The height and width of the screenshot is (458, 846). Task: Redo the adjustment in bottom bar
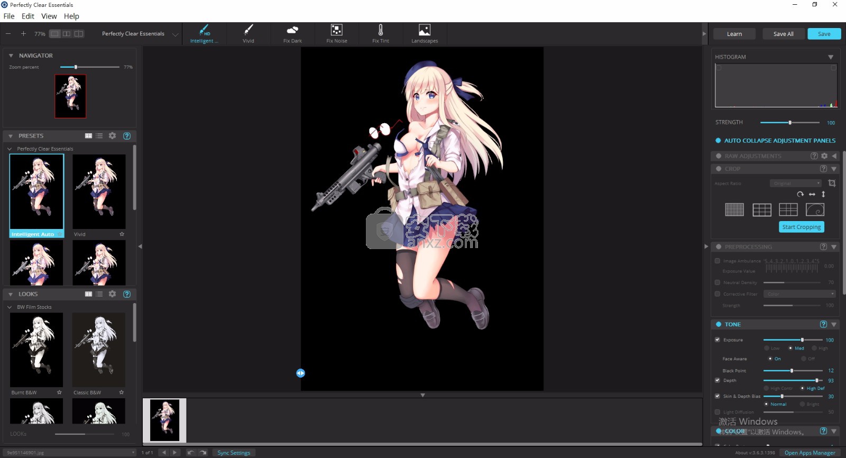pyautogui.click(x=203, y=453)
